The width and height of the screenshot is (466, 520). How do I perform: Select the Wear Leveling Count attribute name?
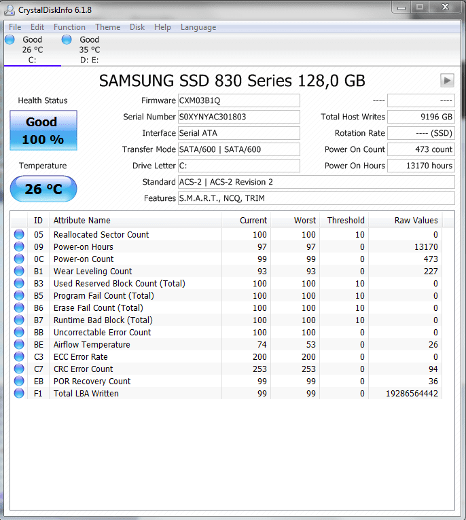(x=92, y=272)
